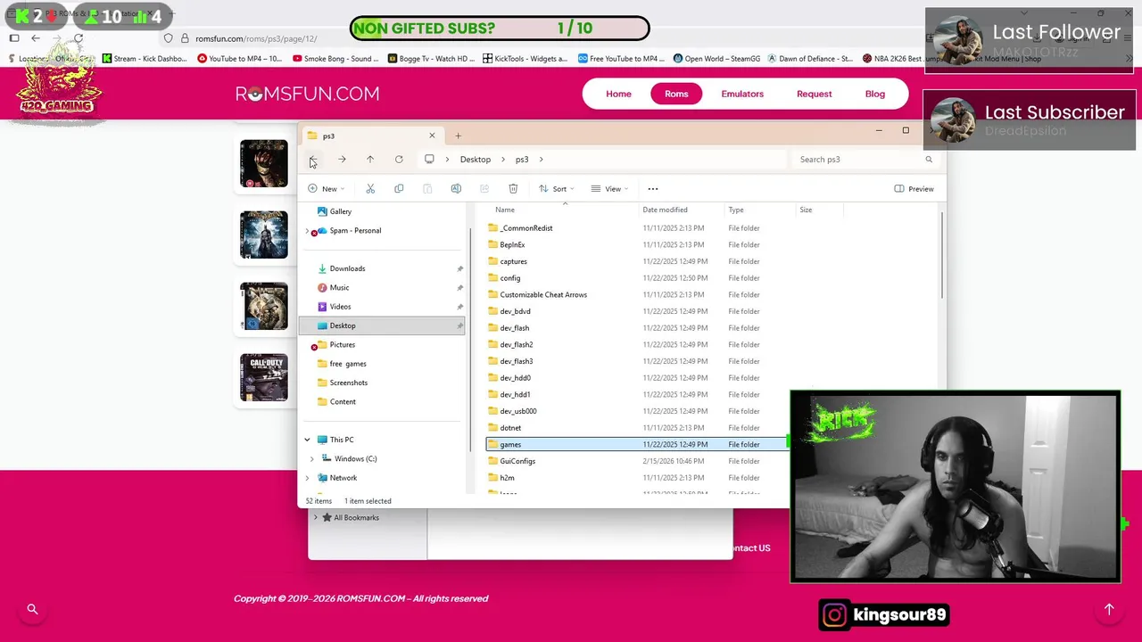1142x642 pixels.
Task: Navigate up one folder level
Action: 370,160
